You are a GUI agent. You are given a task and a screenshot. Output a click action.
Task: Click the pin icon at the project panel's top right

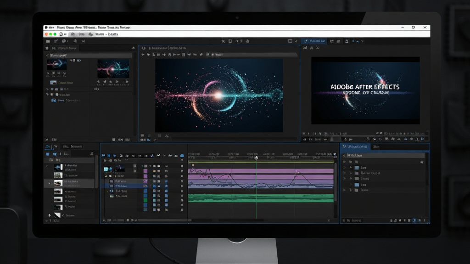[x=133, y=48]
